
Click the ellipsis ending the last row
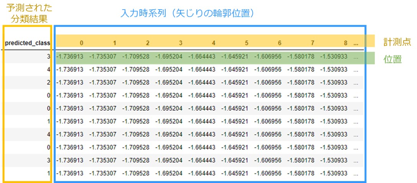[x=356, y=174]
